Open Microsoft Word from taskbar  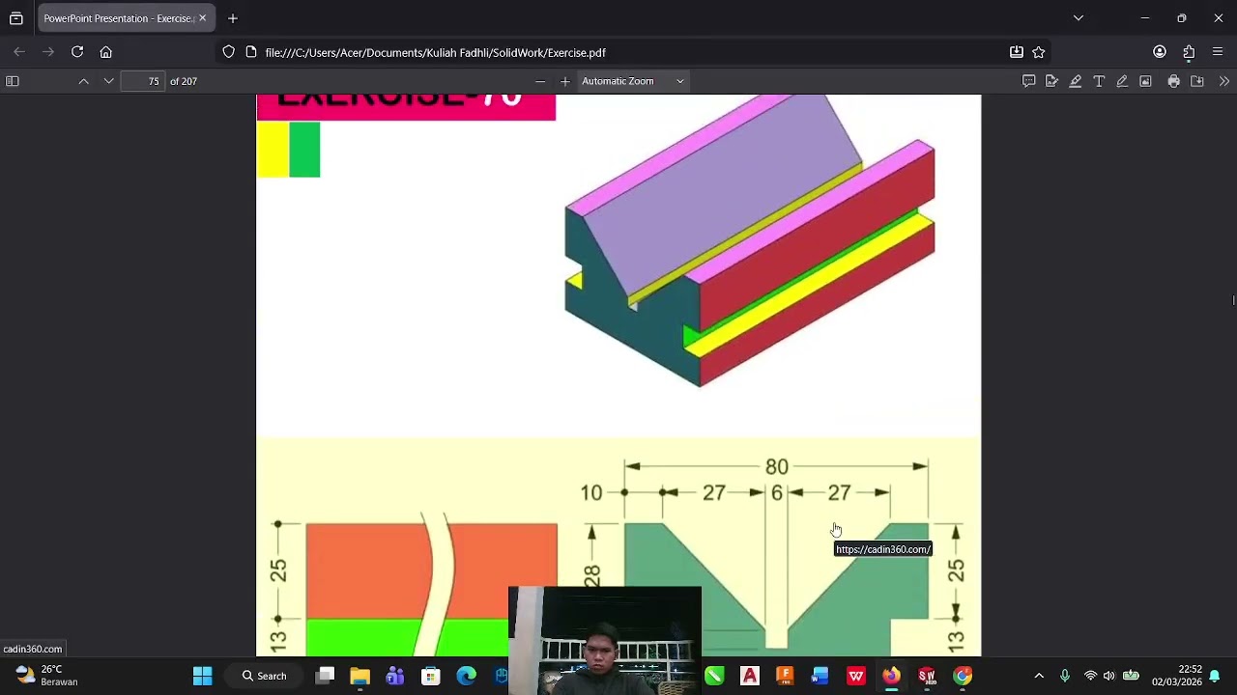click(820, 676)
